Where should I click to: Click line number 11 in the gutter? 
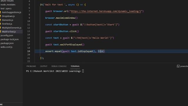click(x=28, y=25)
